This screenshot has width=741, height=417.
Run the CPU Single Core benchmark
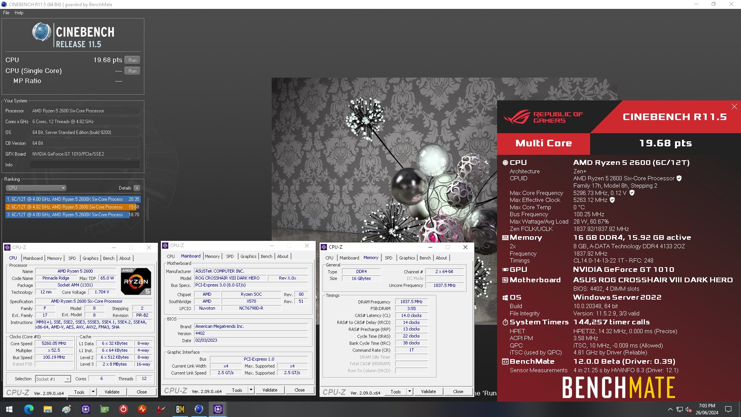pyautogui.click(x=132, y=71)
